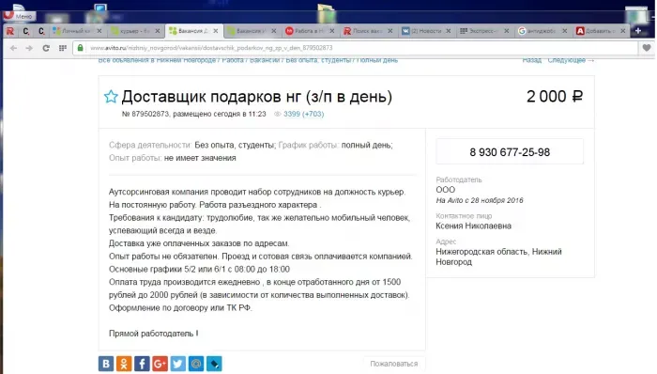Share the listing on Facebook
This screenshot has width=657, height=374.
click(142, 364)
